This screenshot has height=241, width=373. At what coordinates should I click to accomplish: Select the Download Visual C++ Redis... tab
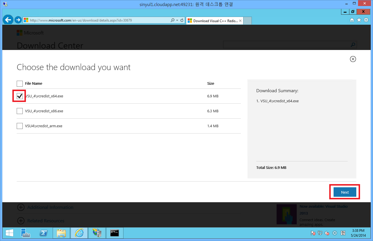pos(215,21)
